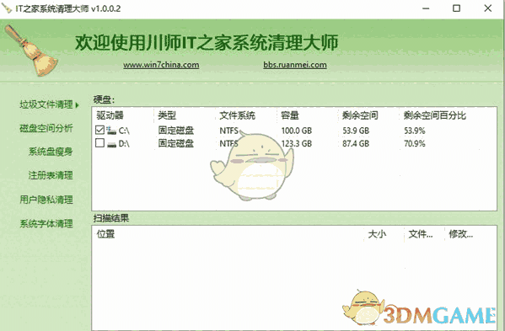Click the 修改... column header in results

(461, 234)
